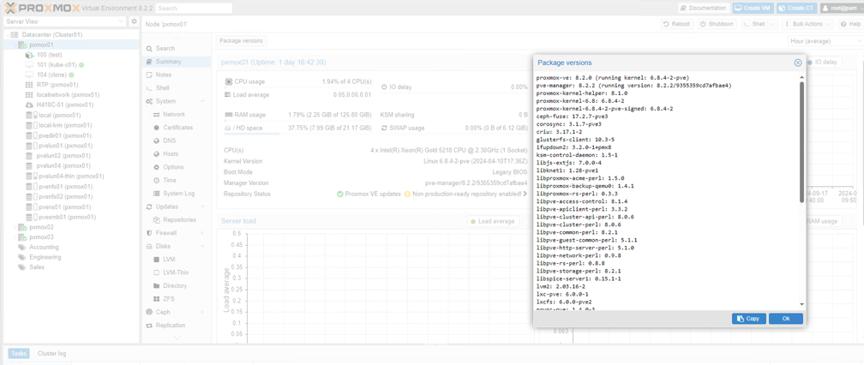The height and width of the screenshot is (365, 864).
Task: Open the Shell button dropdown arrow
Action: pos(772,24)
